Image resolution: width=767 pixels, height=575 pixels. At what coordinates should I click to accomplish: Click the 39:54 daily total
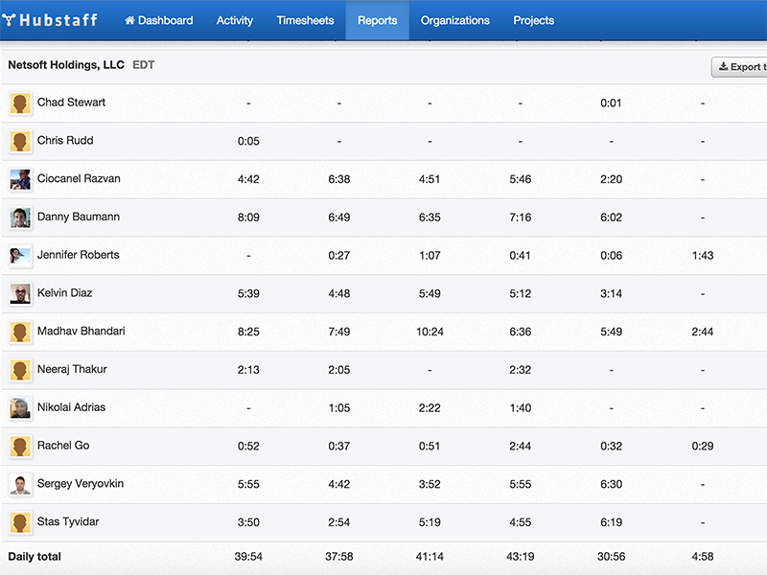(x=248, y=557)
